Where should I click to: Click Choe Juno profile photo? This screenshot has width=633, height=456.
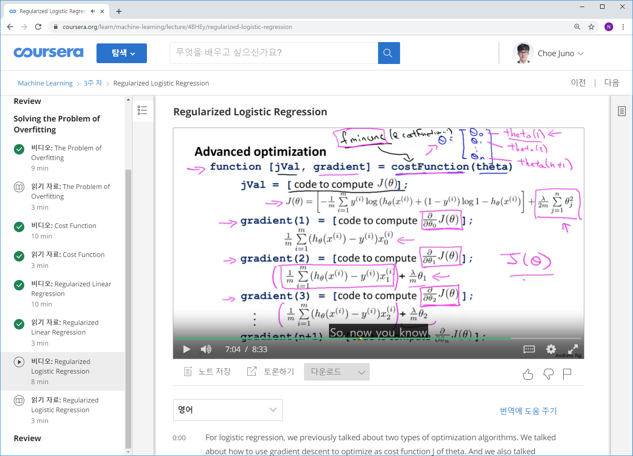coord(523,53)
